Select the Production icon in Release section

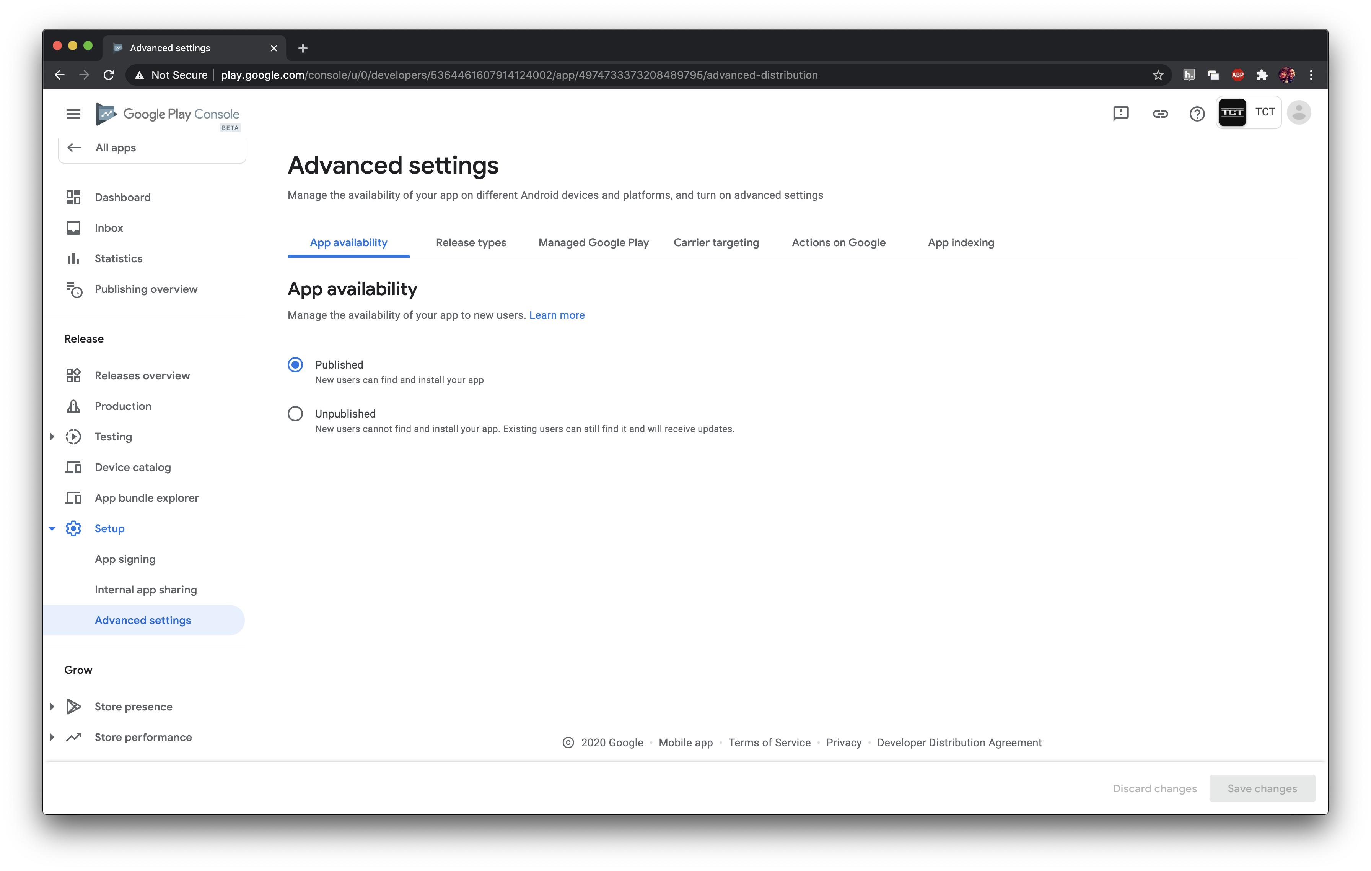tap(73, 406)
